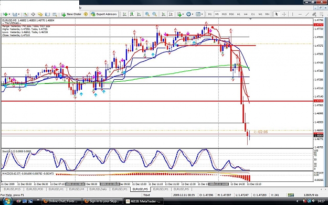This screenshot has width=328, height=205.
Task: Open the Terminal window icon
Action: [47, 14]
